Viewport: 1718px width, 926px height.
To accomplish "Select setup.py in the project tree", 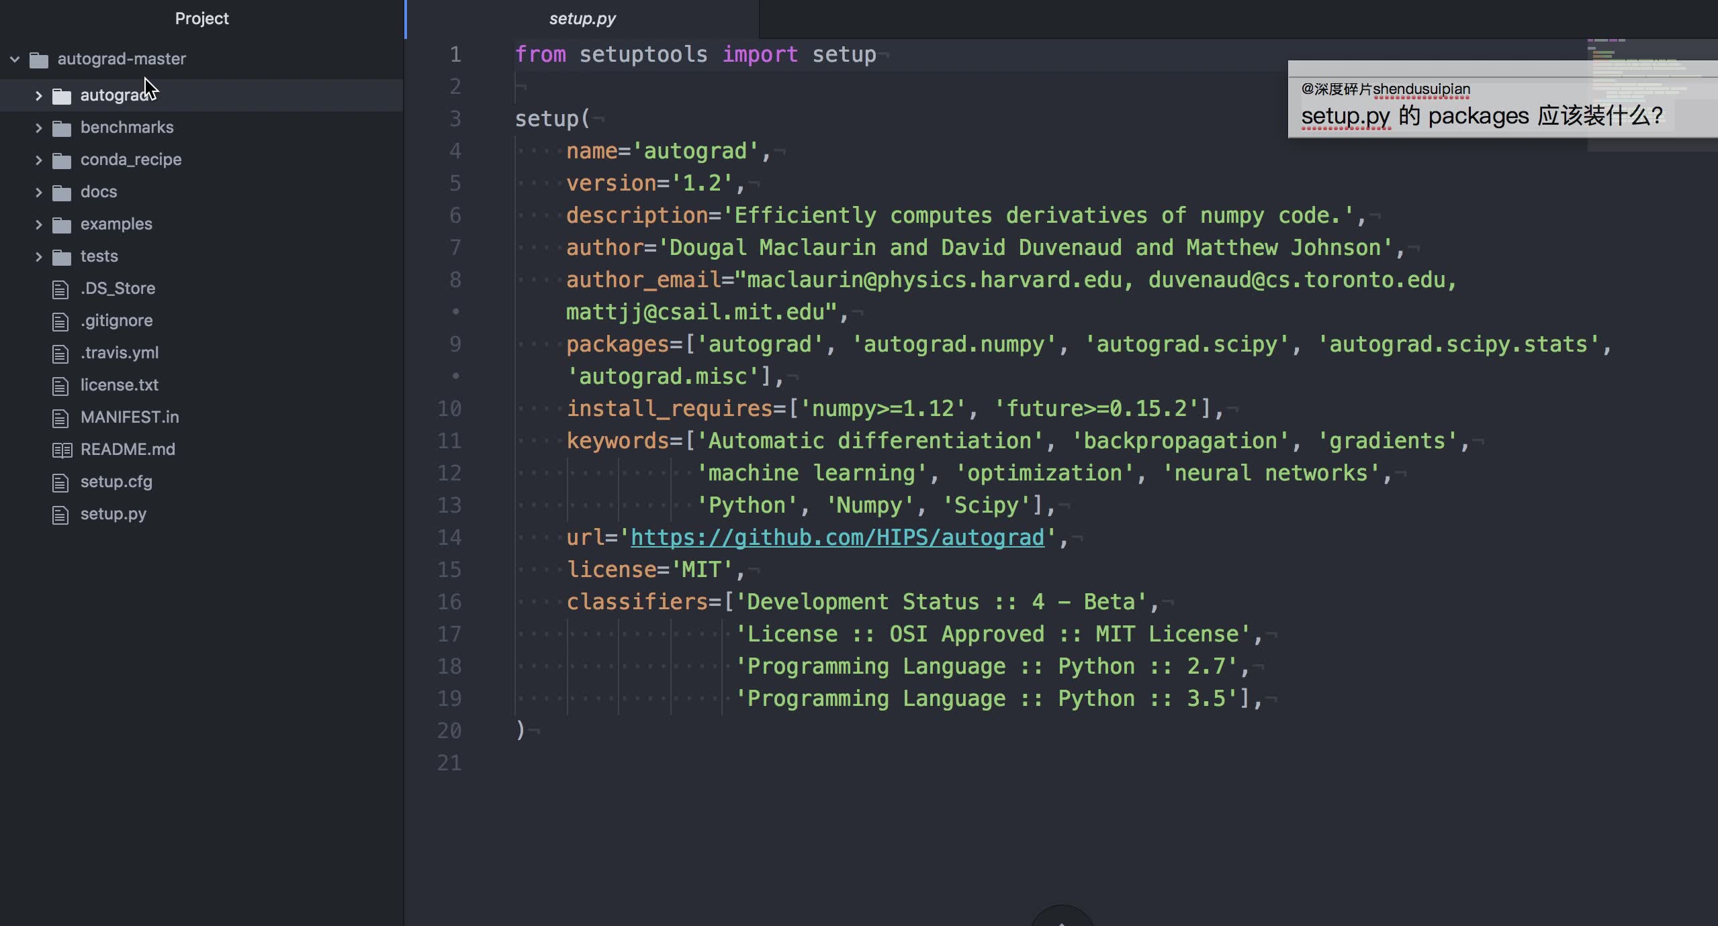I will [114, 514].
